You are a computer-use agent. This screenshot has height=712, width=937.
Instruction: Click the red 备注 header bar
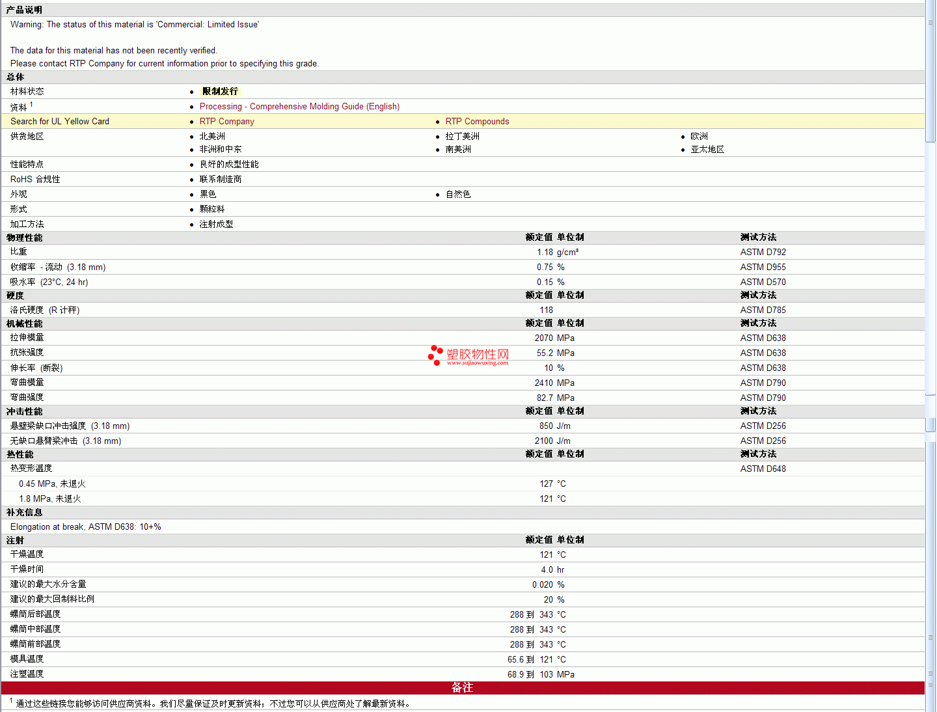(462, 688)
